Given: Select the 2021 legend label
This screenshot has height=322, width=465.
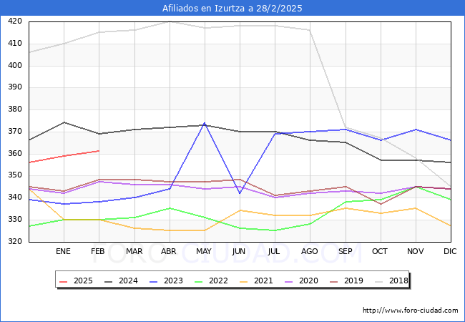Looking at the screenshot, I should 263,280.
